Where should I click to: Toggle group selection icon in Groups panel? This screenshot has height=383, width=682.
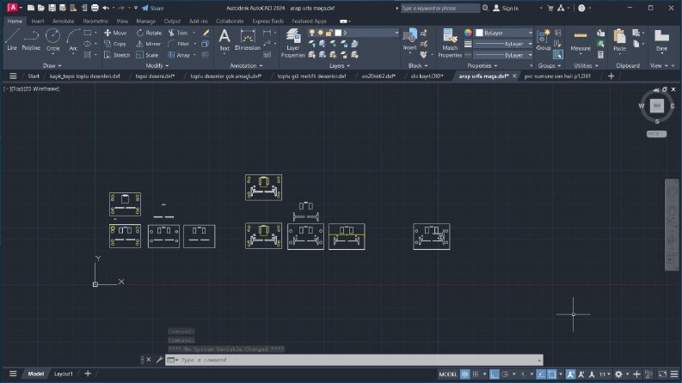tap(558, 55)
